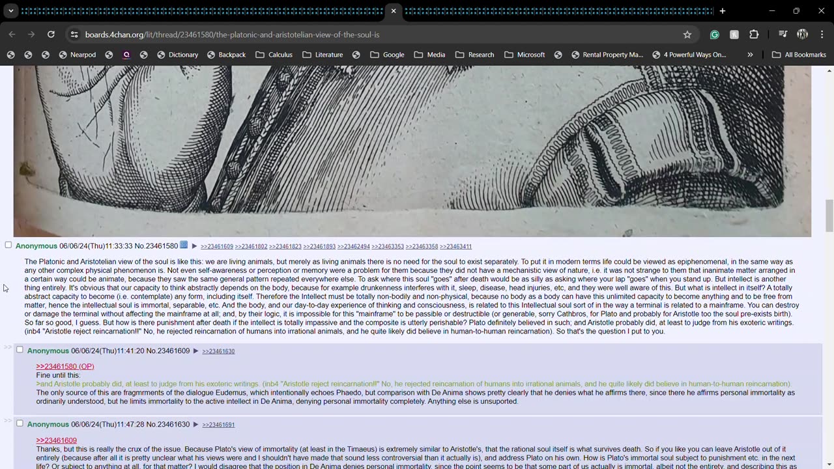The height and width of the screenshot is (469, 834).
Task: Open the Dictionary bookmark
Action: point(177,55)
